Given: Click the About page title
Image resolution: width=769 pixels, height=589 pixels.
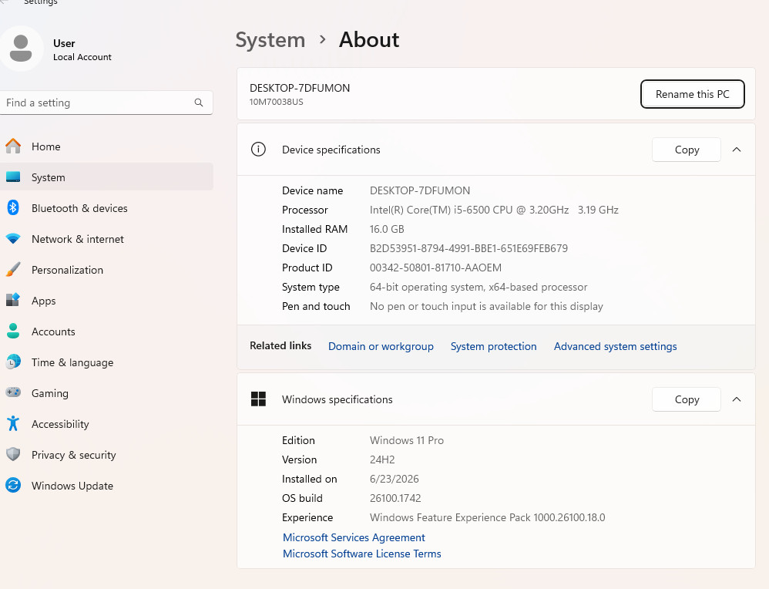Looking at the screenshot, I should pos(369,40).
